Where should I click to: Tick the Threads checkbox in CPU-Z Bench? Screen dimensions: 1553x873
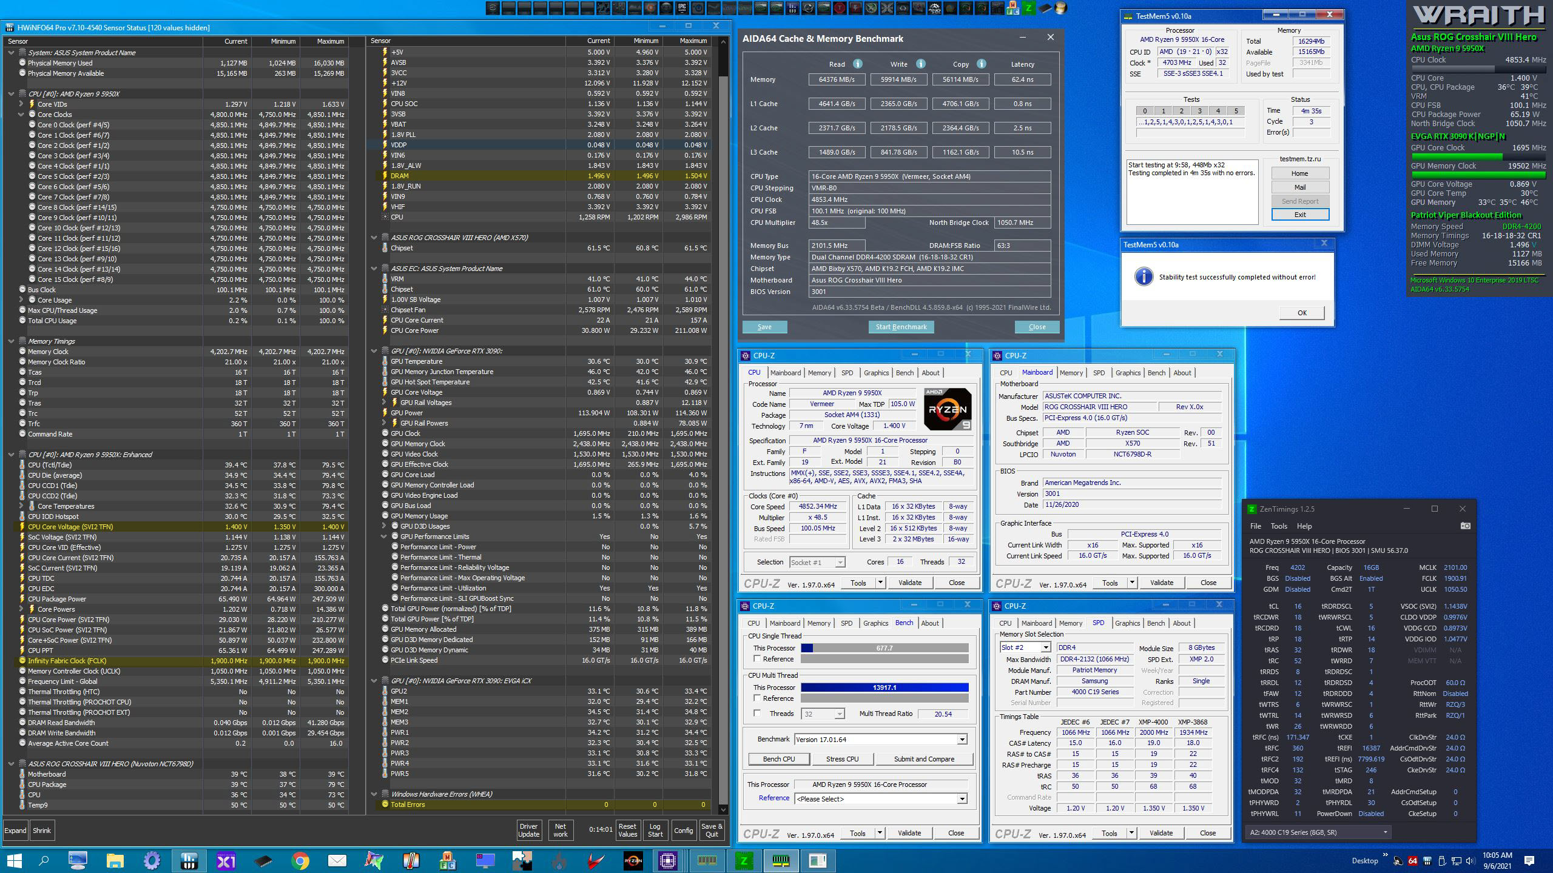point(757,713)
